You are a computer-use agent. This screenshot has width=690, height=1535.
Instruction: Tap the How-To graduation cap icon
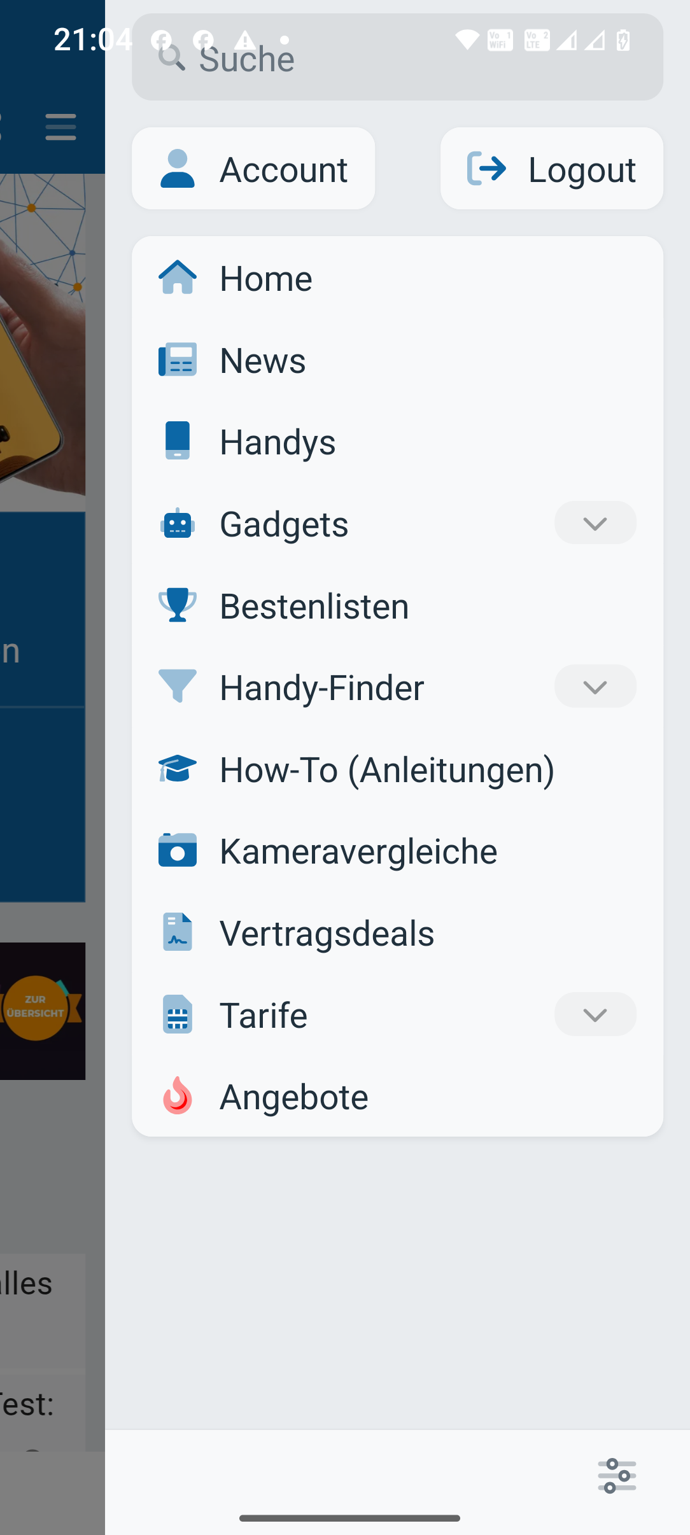(x=178, y=769)
